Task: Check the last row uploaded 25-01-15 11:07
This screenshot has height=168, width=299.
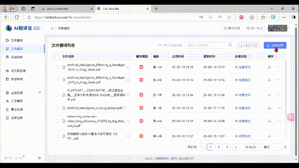Action: coord(57,136)
